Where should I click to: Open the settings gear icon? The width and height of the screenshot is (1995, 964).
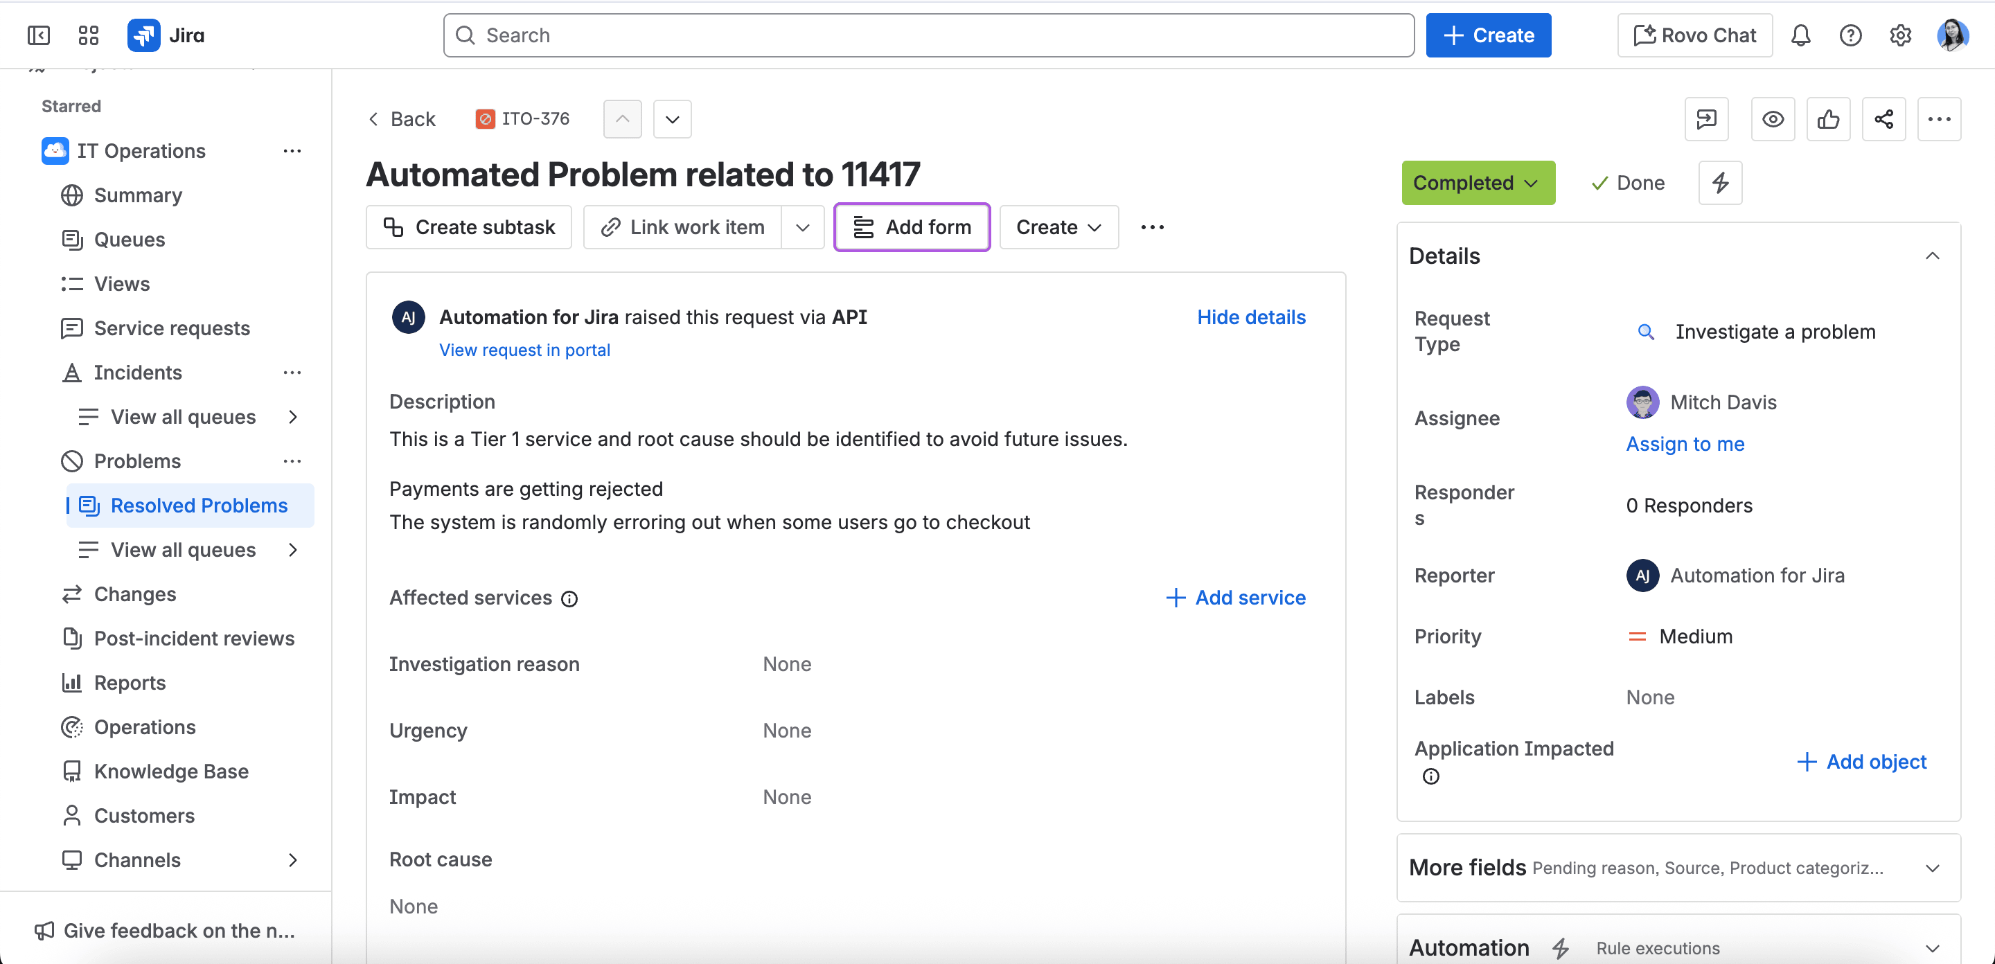[x=1899, y=35]
